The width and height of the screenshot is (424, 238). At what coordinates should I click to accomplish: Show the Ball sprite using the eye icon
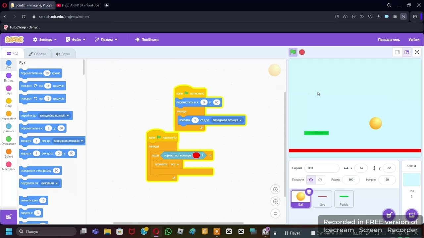311,180
